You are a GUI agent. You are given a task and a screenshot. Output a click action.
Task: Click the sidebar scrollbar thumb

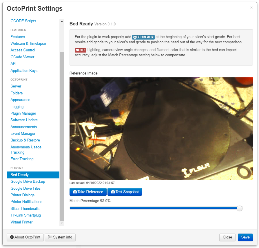[x=62, y=137]
